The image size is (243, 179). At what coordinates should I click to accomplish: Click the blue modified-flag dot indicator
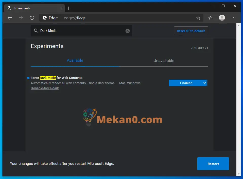click(28, 78)
